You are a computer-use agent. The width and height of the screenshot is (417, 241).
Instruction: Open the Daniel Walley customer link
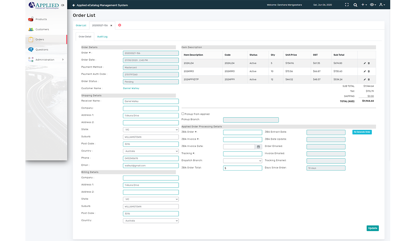131,88
